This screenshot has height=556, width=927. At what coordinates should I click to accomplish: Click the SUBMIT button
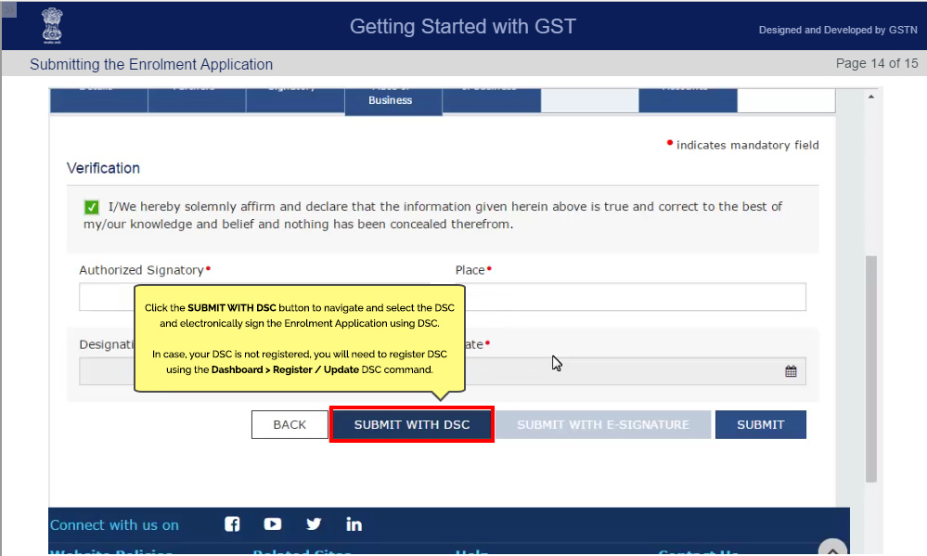click(x=760, y=425)
